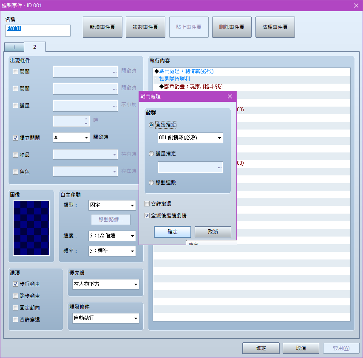Click 複製事件頁 button
363x358 pixels.
click(145, 27)
